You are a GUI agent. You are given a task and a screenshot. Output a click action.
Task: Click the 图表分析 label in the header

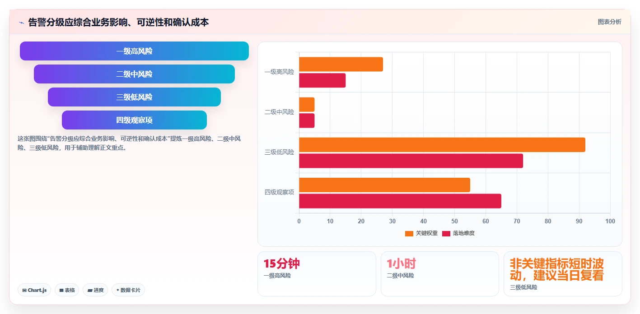tap(609, 22)
